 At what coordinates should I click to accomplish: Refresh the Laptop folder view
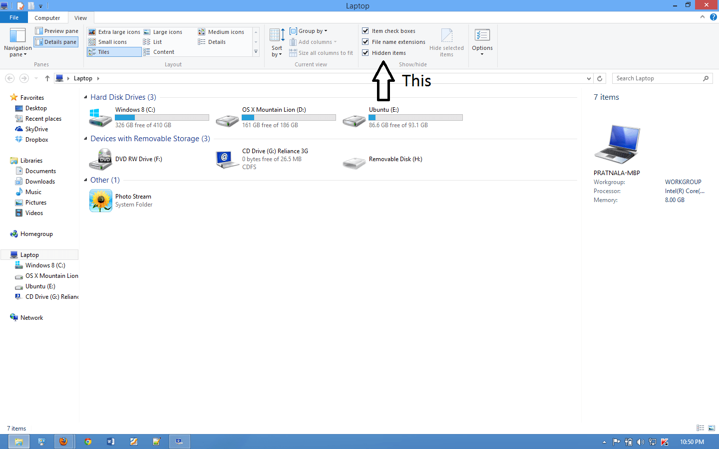pos(600,78)
